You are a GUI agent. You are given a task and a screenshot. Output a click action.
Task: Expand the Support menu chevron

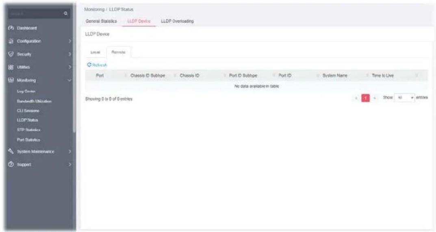pyautogui.click(x=70, y=165)
